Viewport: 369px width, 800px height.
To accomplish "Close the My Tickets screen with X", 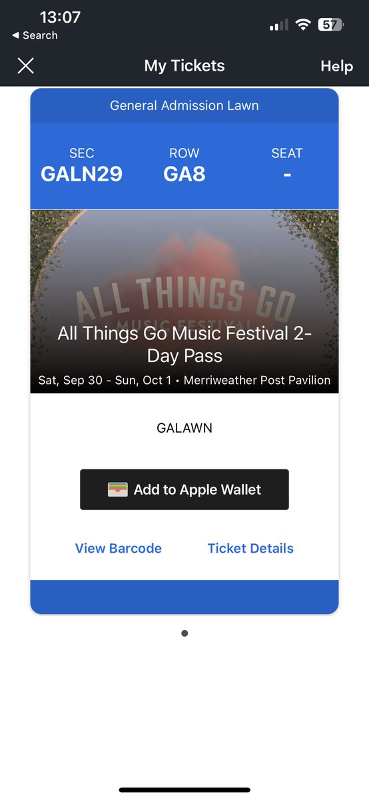I will (x=25, y=65).
